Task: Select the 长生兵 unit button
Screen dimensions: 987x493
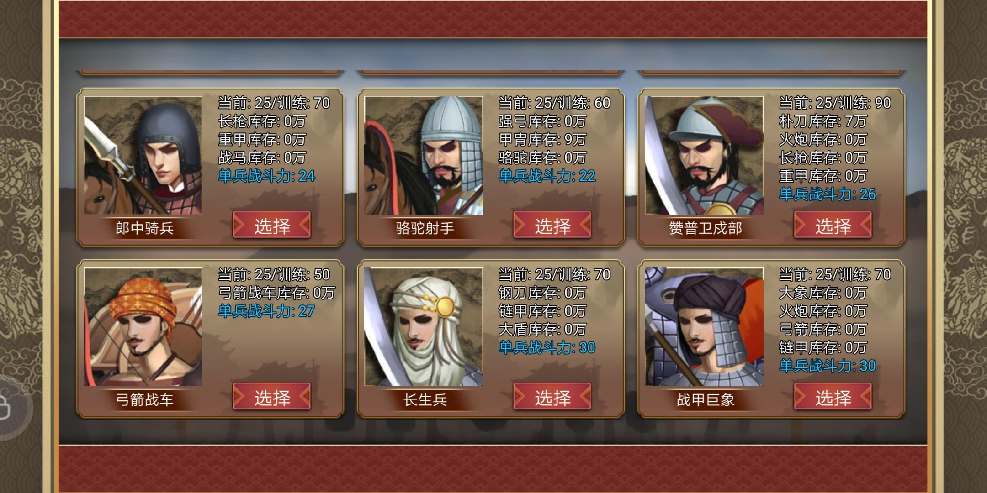Action: (552, 397)
